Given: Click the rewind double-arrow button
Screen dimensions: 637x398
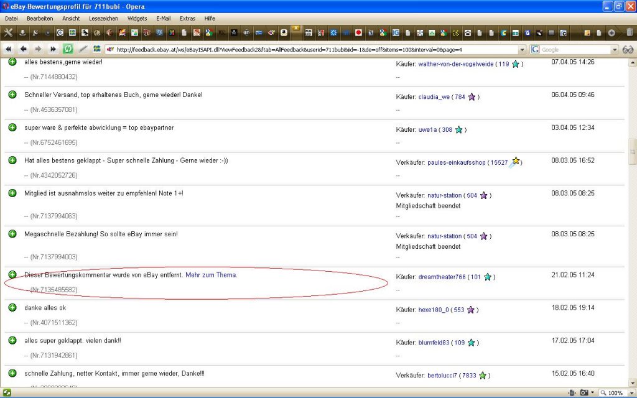Looking at the screenshot, I should click(x=9, y=49).
